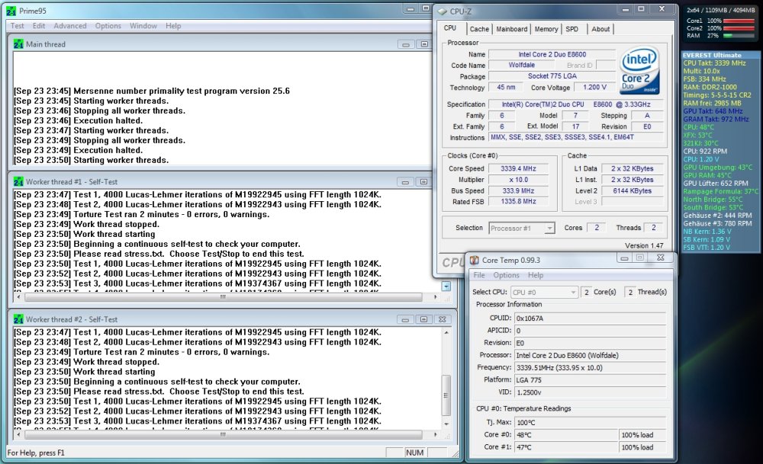Click the Frequency value '3339.51MHz (333.95 x 10.0)'

pyautogui.click(x=591, y=368)
